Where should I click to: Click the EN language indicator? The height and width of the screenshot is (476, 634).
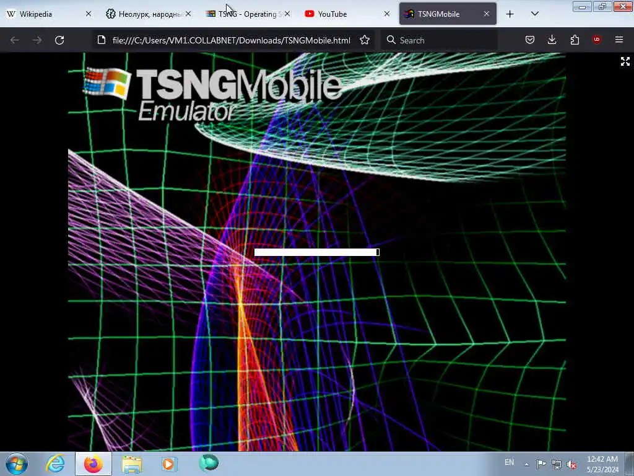510,462
